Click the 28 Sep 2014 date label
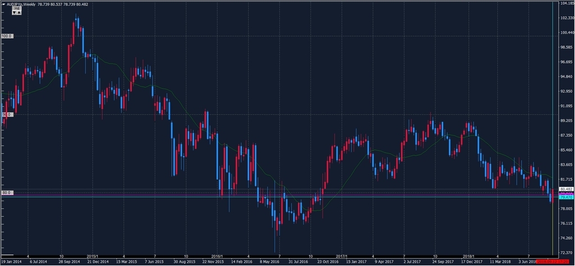Image resolution: width=575 pixels, height=266 pixels. point(69,262)
